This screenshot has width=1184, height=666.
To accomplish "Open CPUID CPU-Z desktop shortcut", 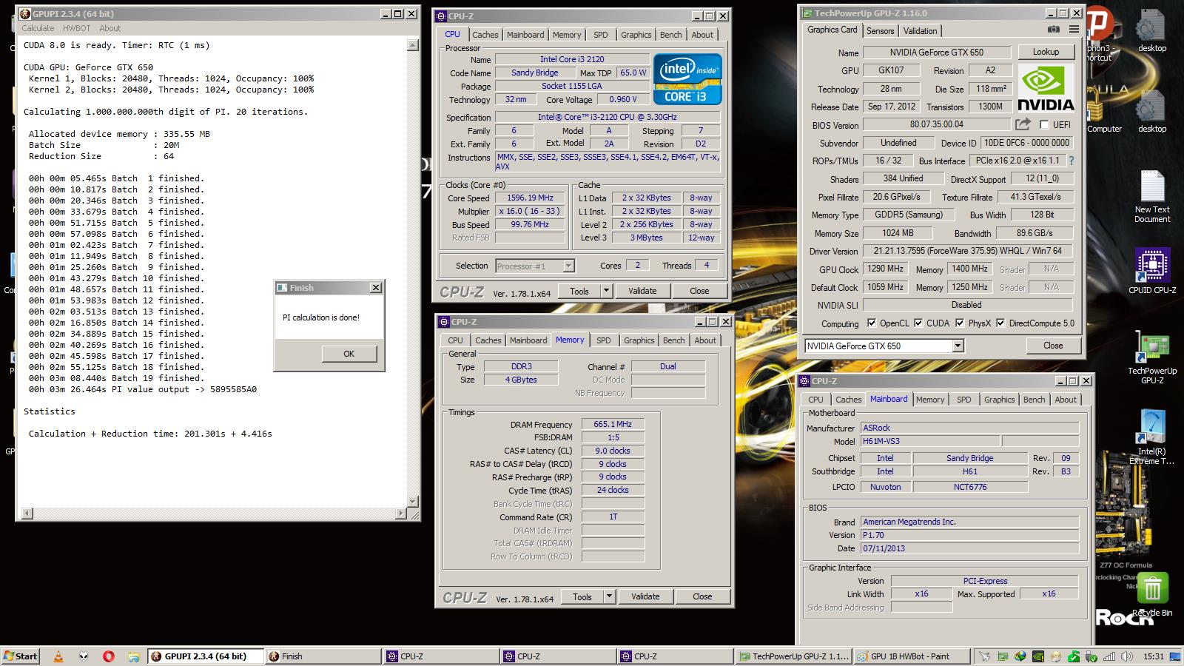I will click(x=1152, y=271).
